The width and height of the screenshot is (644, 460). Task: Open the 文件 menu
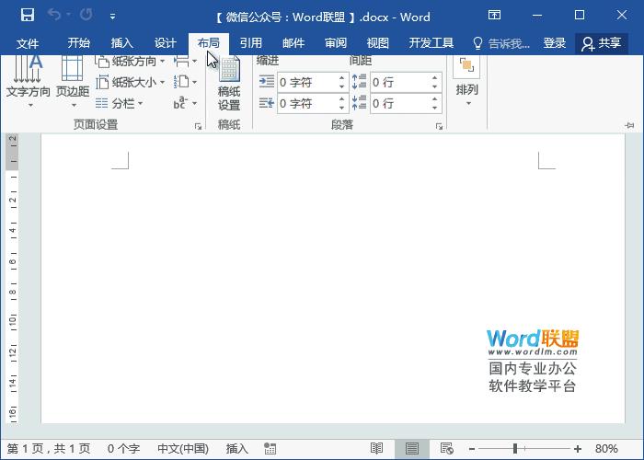pyautogui.click(x=28, y=43)
